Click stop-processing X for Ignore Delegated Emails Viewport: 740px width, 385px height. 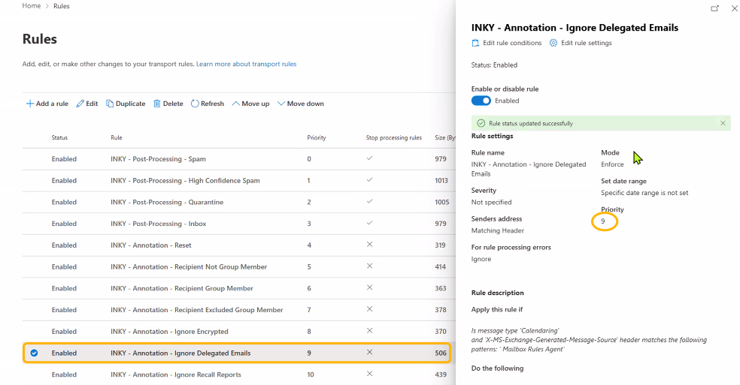point(369,353)
